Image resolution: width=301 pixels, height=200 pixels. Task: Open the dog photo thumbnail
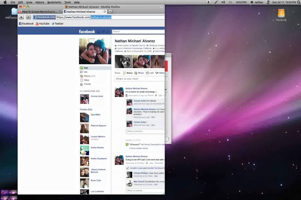123,62
